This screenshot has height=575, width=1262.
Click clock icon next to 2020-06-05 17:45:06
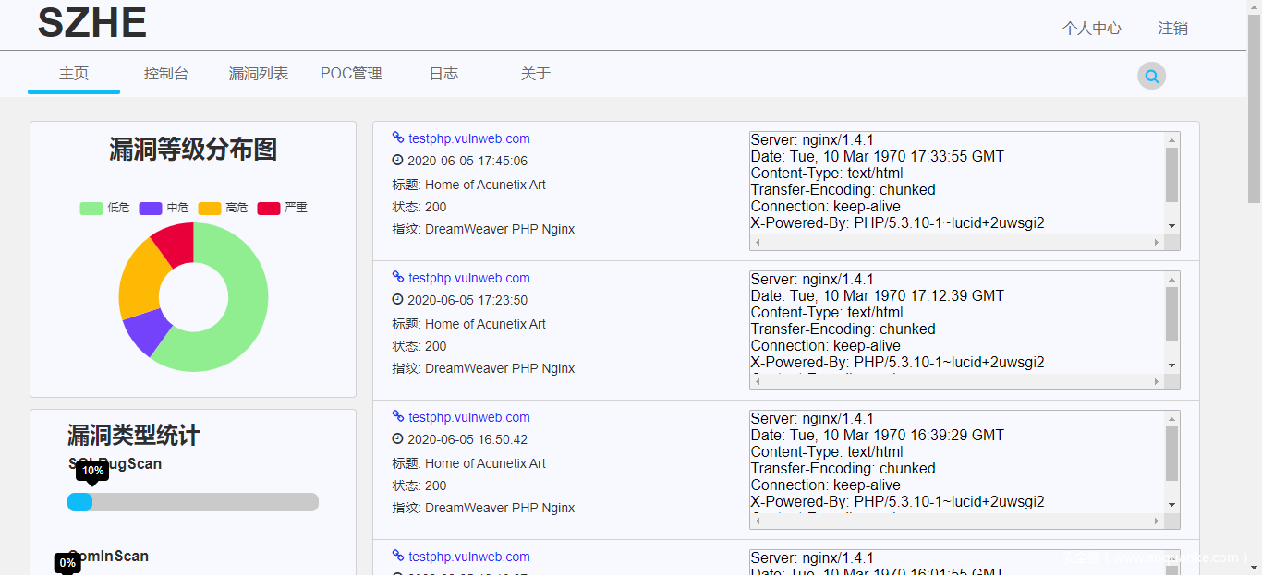click(x=398, y=160)
